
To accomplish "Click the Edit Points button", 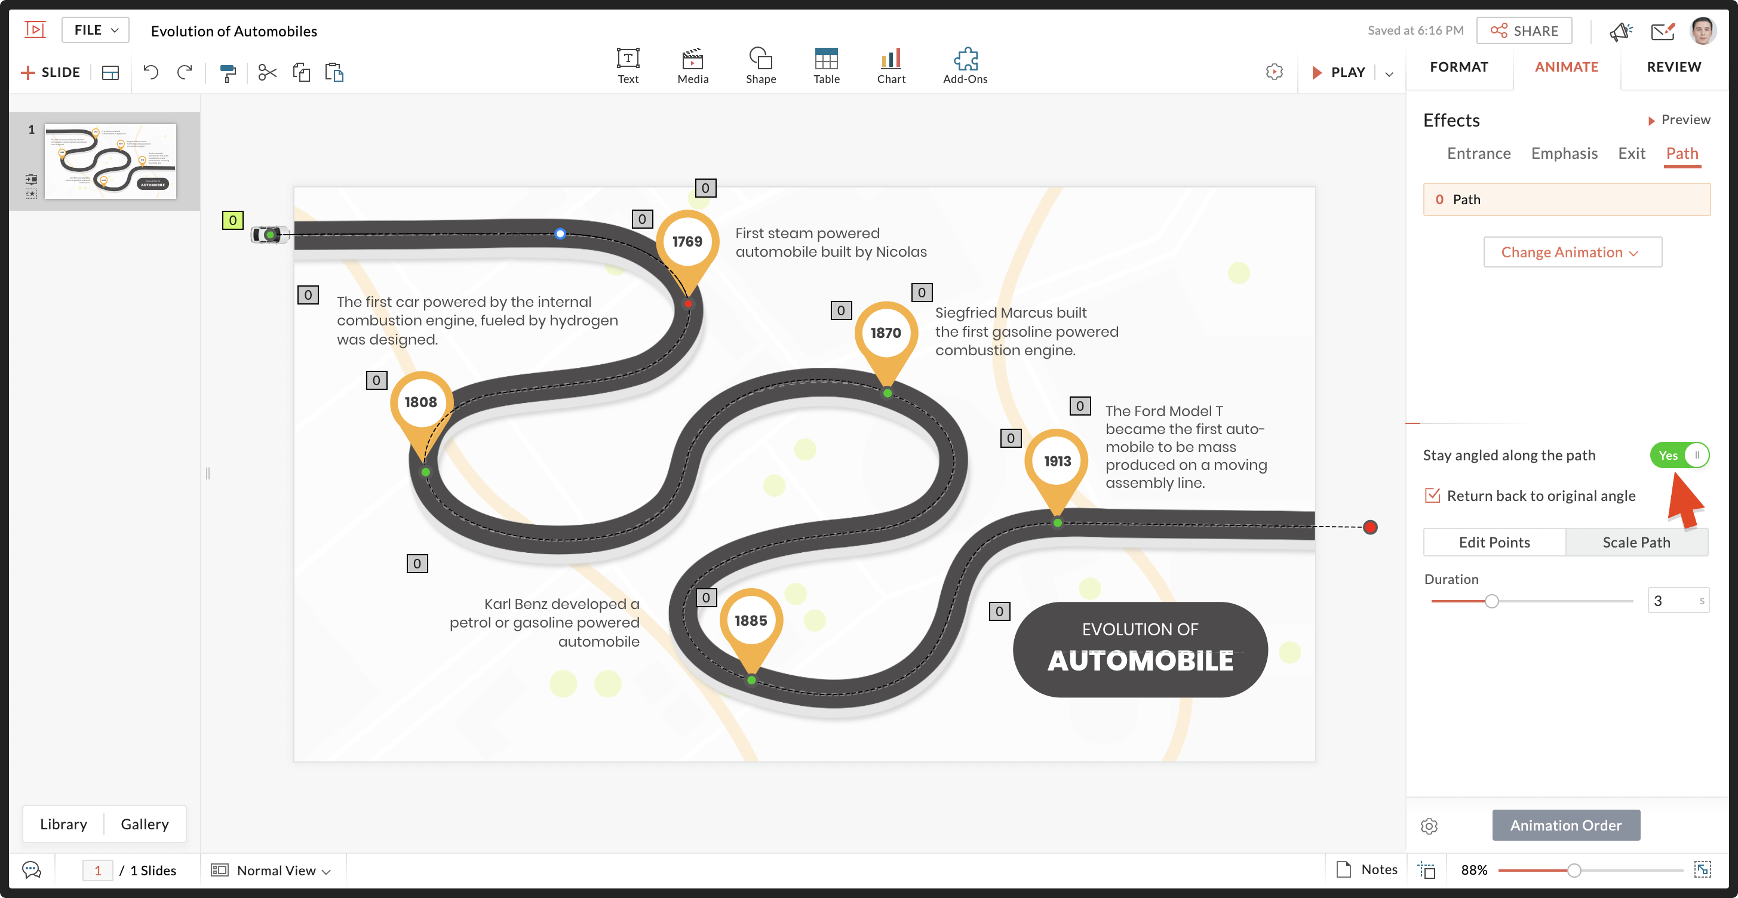I will coord(1494,543).
